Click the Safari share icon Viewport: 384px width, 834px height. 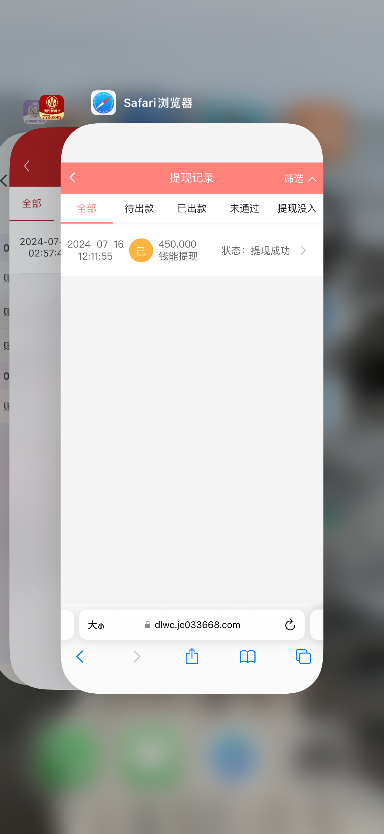[192, 656]
